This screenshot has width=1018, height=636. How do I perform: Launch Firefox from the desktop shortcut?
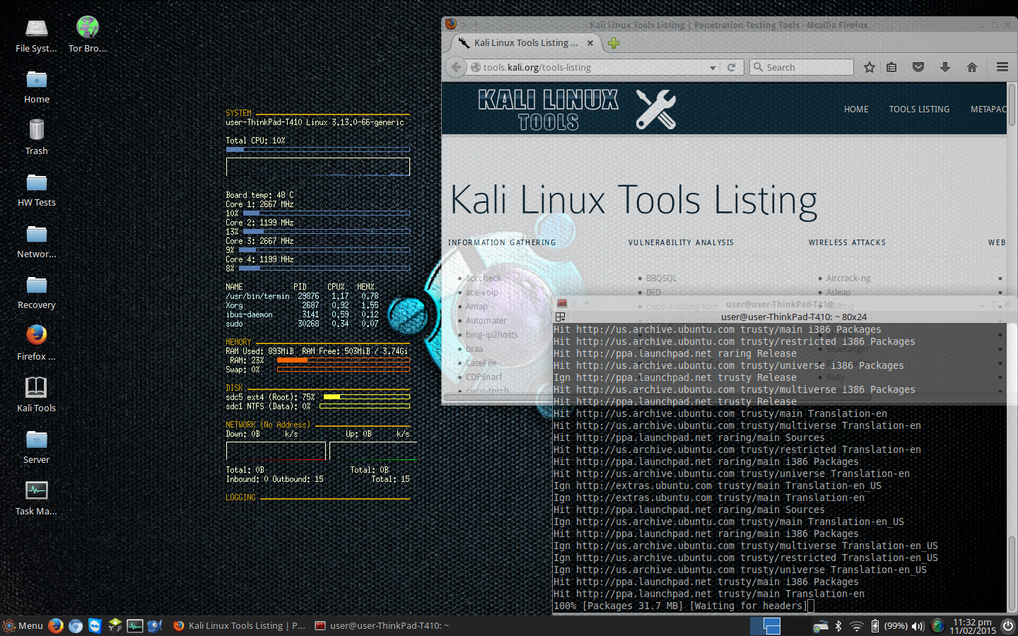point(36,343)
